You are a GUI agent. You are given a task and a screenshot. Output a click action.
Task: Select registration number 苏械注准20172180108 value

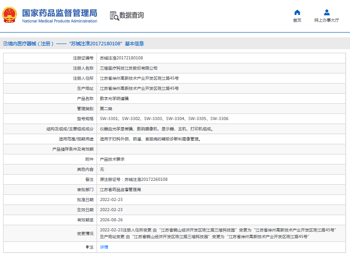pos(121,58)
